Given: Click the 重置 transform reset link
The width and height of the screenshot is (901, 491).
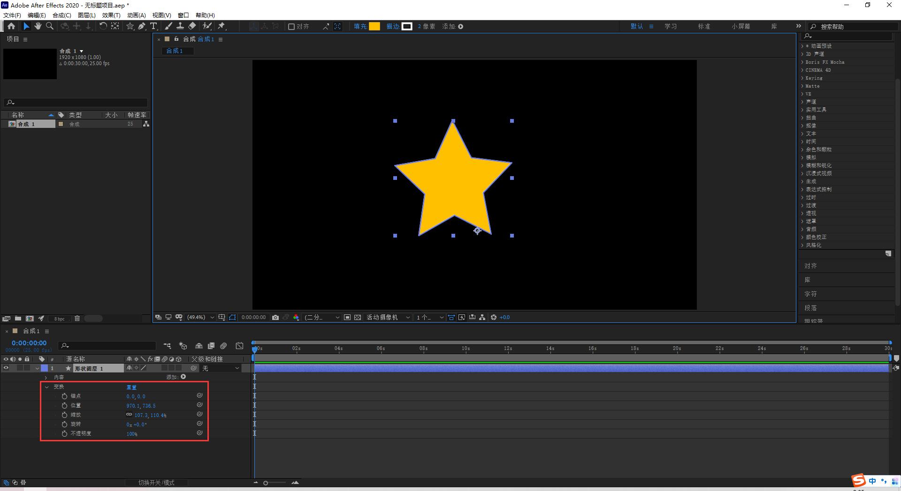Looking at the screenshot, I should point(131,387).
